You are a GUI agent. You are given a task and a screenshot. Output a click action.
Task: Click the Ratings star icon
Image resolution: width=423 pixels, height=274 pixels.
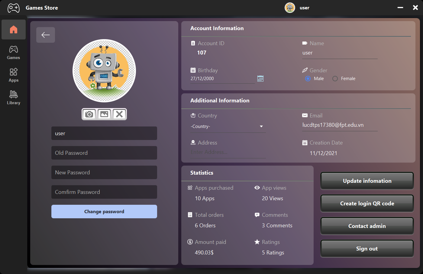click(x=257, y=242)
